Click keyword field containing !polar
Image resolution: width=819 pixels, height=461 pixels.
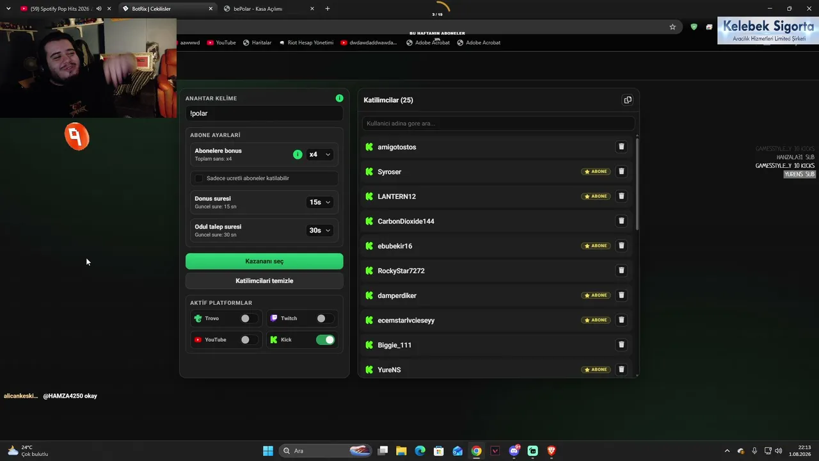click(x=264, y=113)
